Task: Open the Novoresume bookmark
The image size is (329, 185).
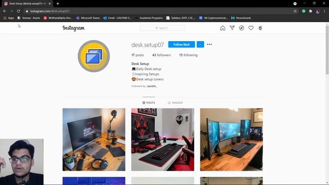Action: 241,18
